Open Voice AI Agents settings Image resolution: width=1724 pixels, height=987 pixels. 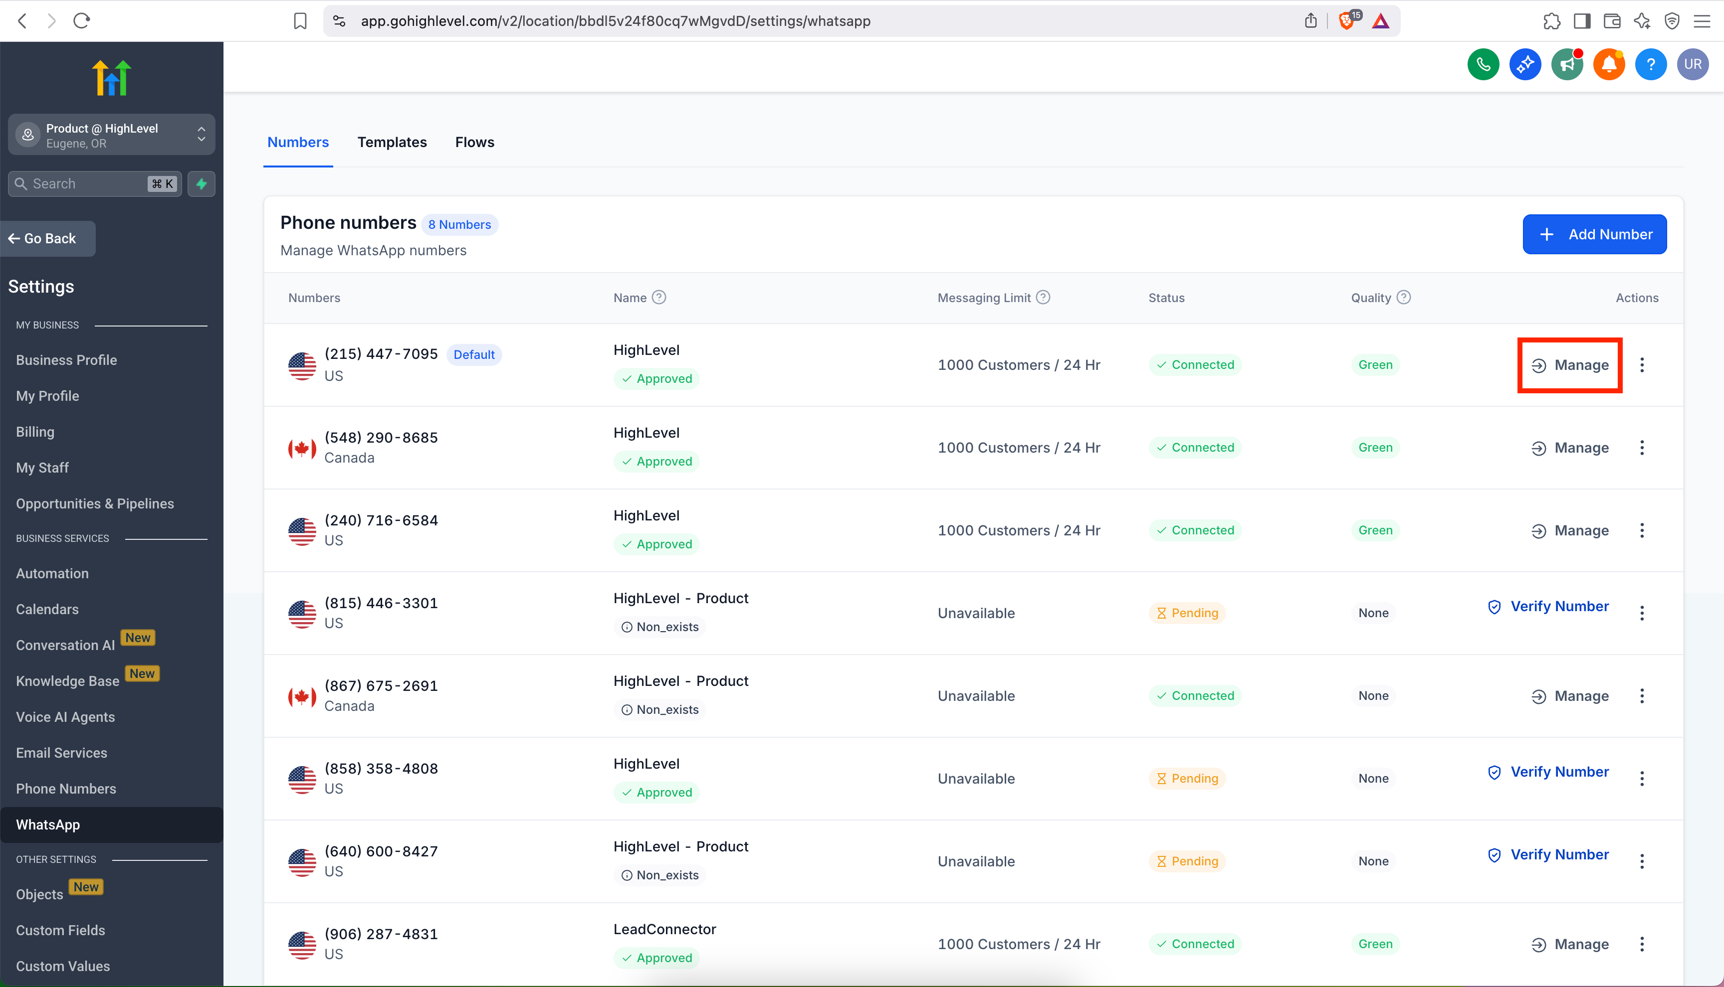click(65, 717)
